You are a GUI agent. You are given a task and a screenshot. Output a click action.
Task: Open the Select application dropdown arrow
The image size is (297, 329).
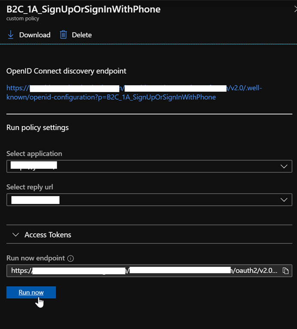click(283, 166)
